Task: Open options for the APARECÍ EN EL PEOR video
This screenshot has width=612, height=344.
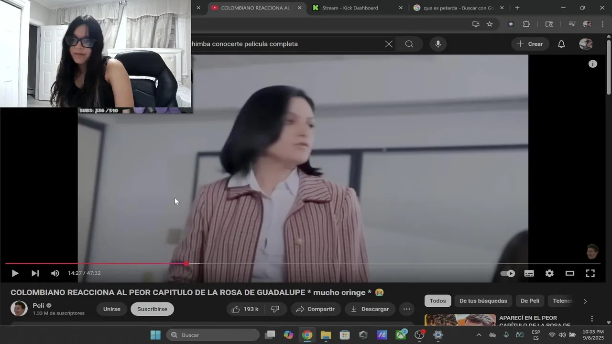Action: coord(592,319)
